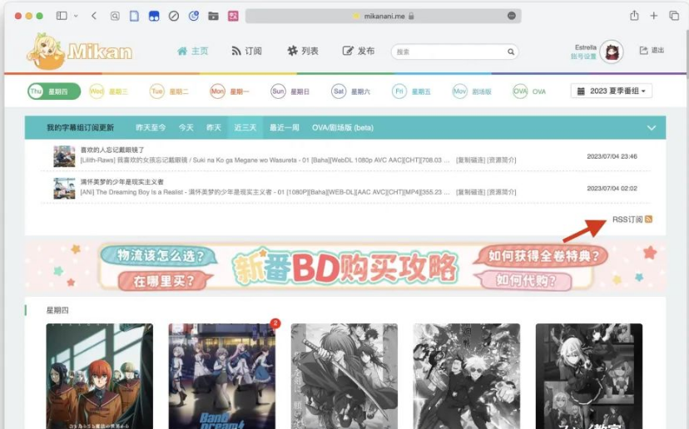Select the Sat 星期六 day filter
This screenshot has height=429, width=689.
(x=350, y=91)
